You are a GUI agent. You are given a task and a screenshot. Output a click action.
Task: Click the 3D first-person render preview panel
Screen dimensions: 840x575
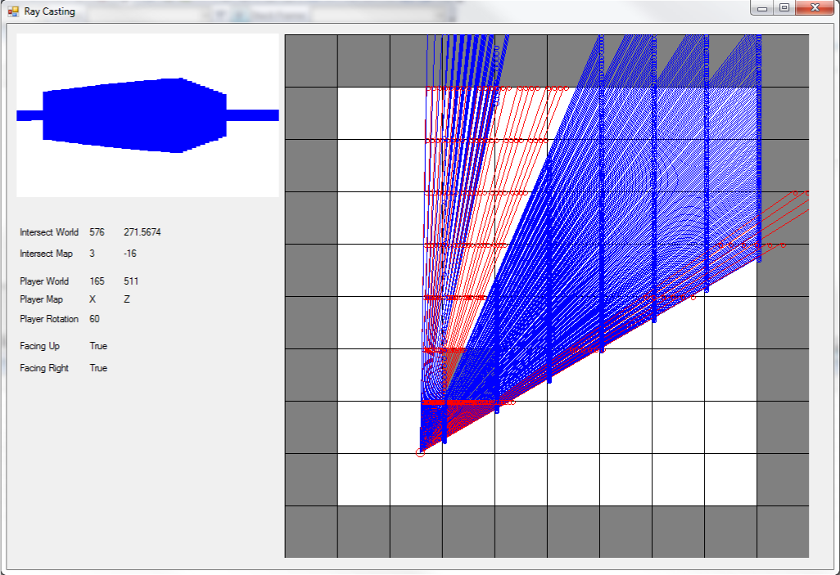147,115
